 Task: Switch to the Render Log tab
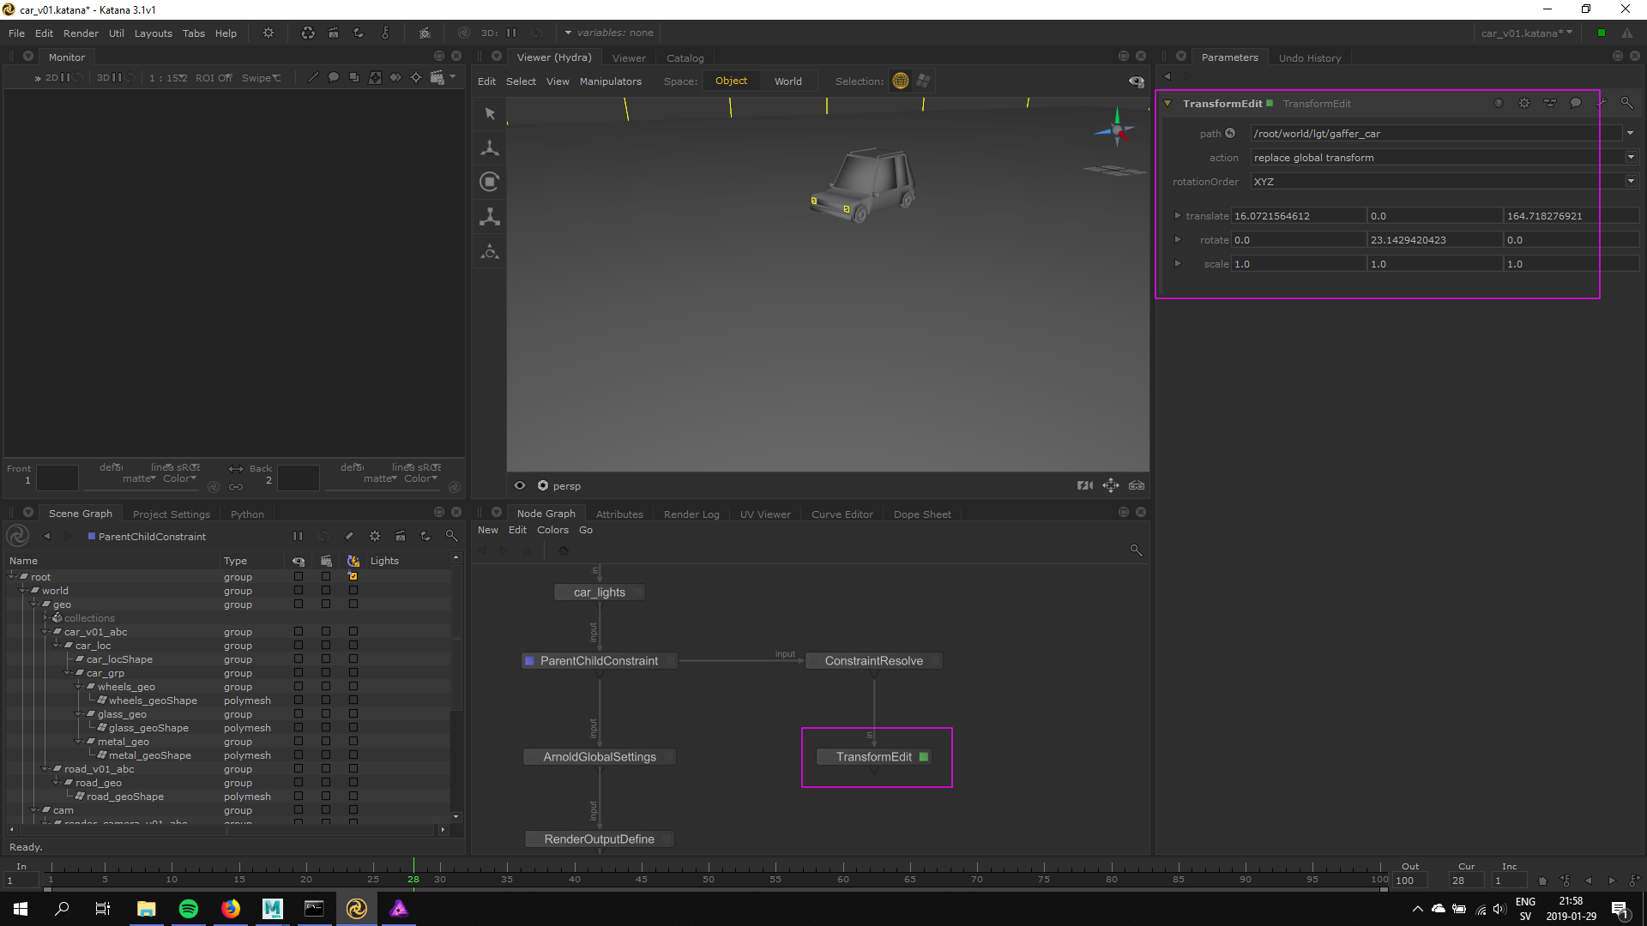pyautogui.click(x=691, y=514)
